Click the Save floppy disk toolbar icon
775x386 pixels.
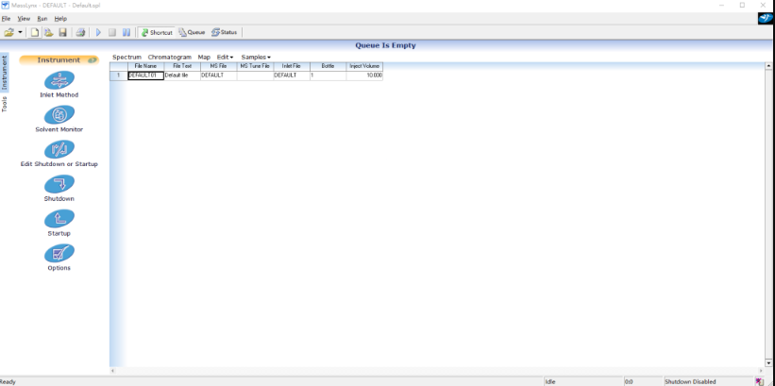point(62,32)
